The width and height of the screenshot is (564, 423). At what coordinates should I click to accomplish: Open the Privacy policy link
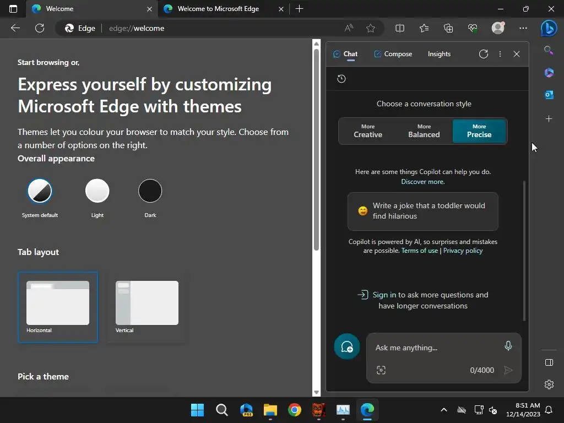click(463, 251)
